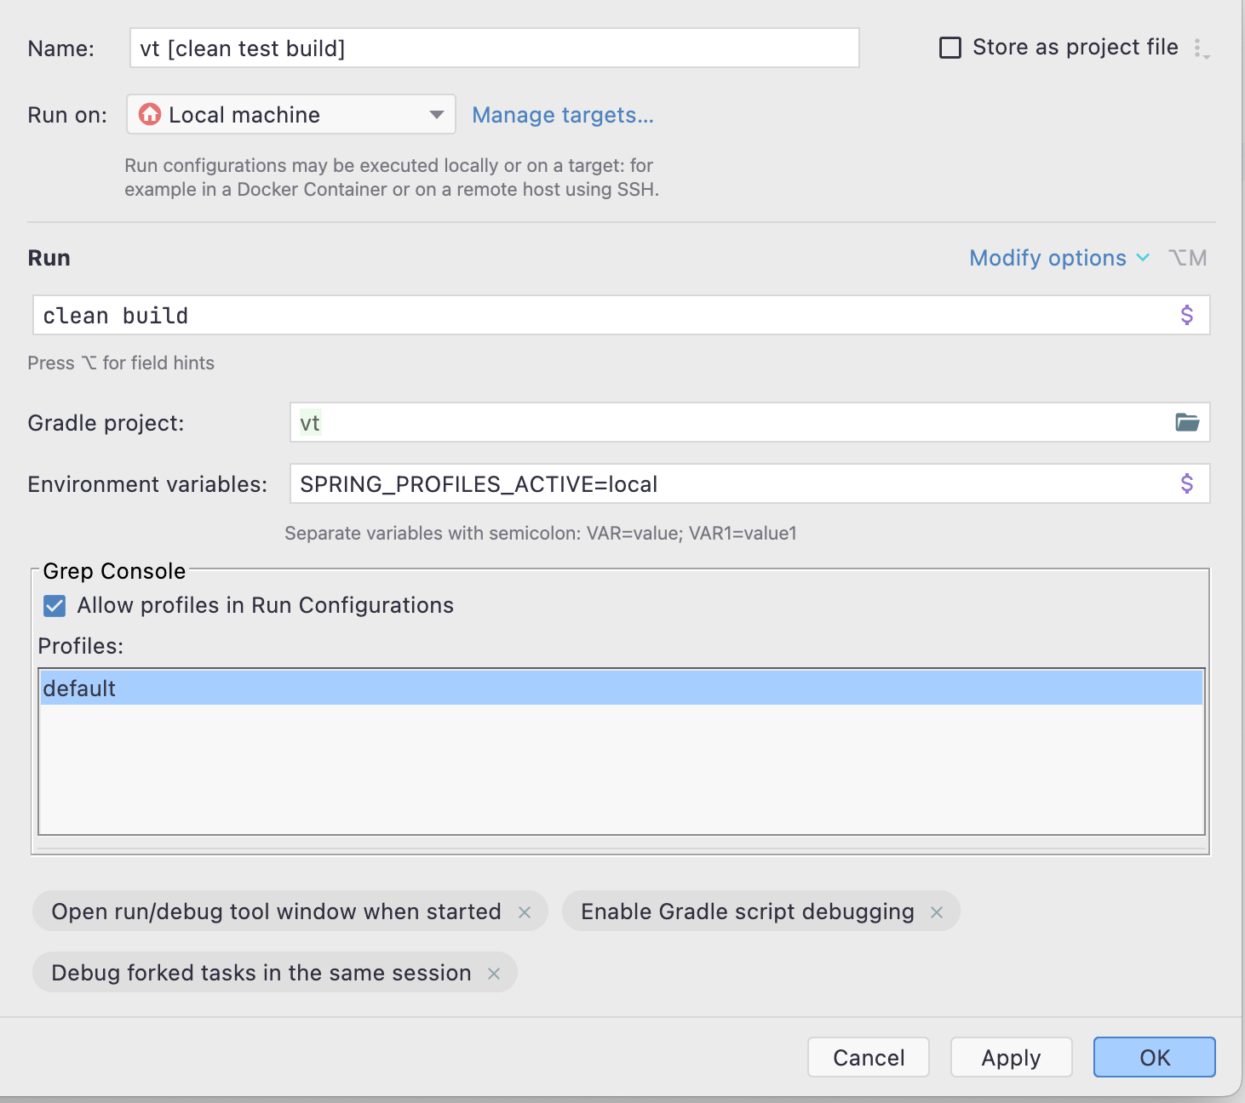The image size is (1245, 1103).
Task: Remove the 'Debug forked tasks in the same session' chip
Action: 494,974
